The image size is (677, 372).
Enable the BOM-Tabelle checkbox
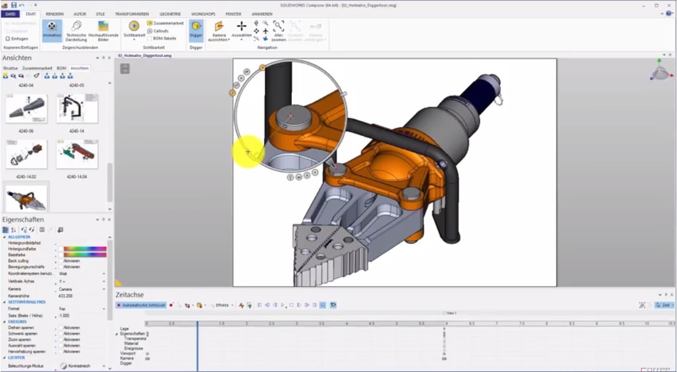coord(150,38)
